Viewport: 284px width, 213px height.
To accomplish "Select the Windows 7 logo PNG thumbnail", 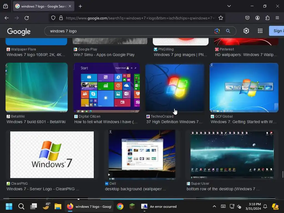I will (52, 155).
